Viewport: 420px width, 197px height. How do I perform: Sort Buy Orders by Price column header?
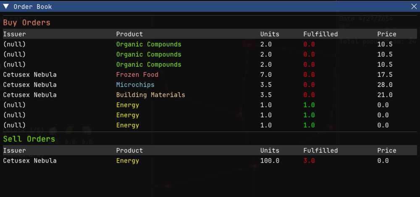click(387, 34)
